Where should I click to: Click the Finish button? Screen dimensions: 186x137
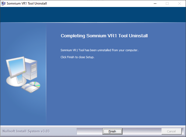coord(112,131)
